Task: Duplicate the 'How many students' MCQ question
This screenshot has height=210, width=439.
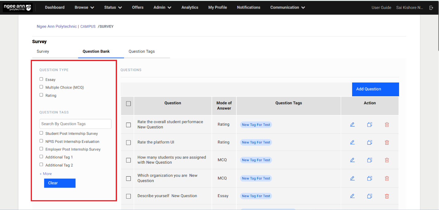Action: 370,160
